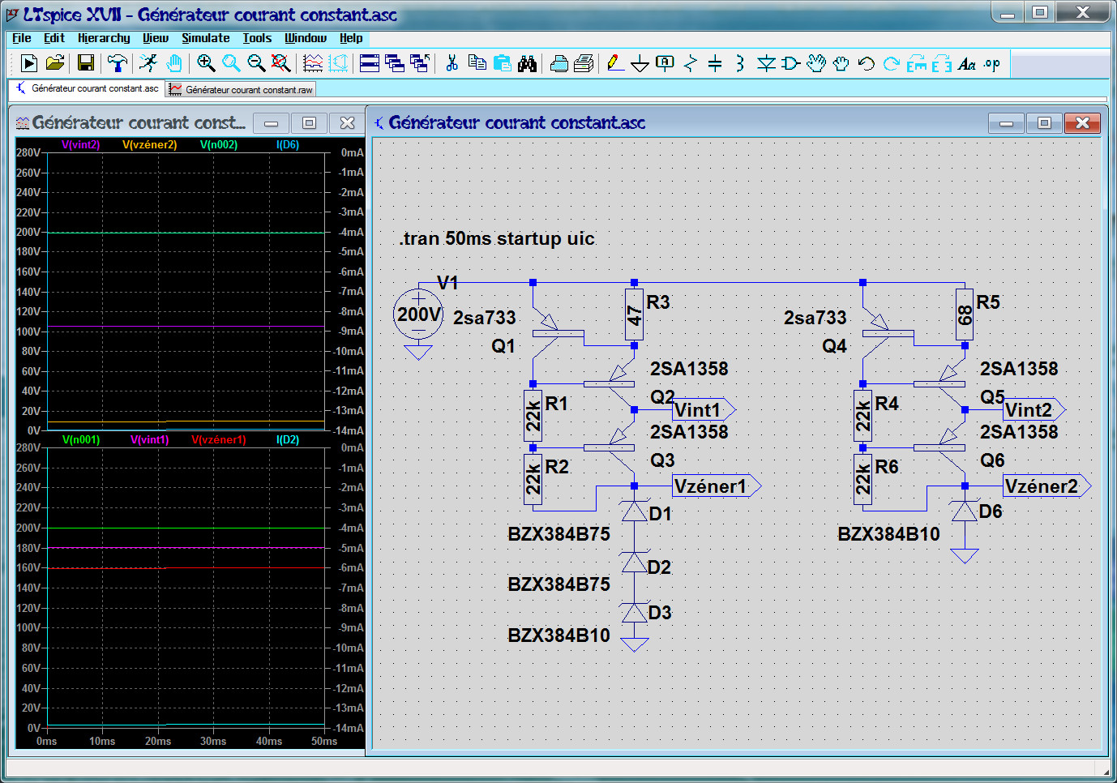Click the 200V voltage source V1 symbol
Viewport: 1117px width, 783px height.
coord(418,314)
